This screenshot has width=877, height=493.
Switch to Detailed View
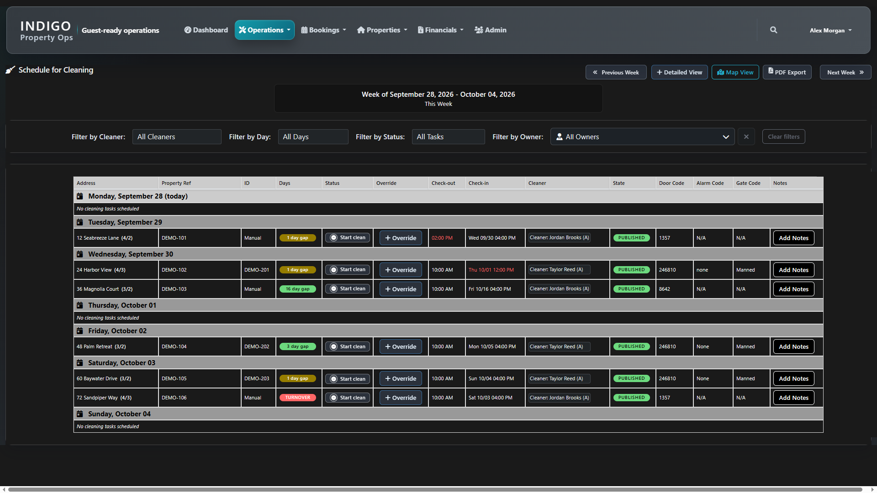click(x=680, y=72)
